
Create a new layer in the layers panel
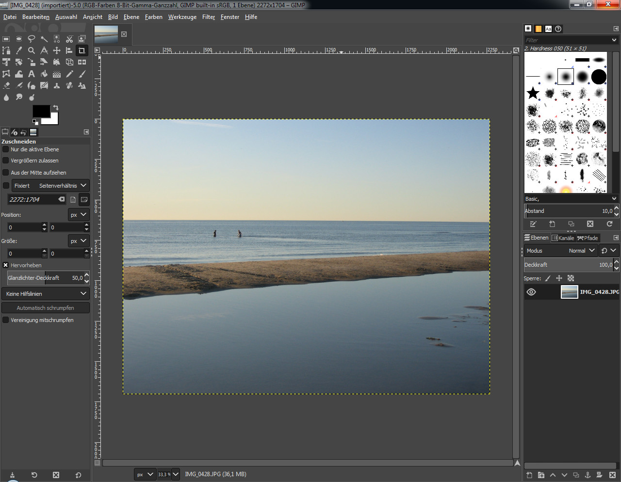[529, 475]
